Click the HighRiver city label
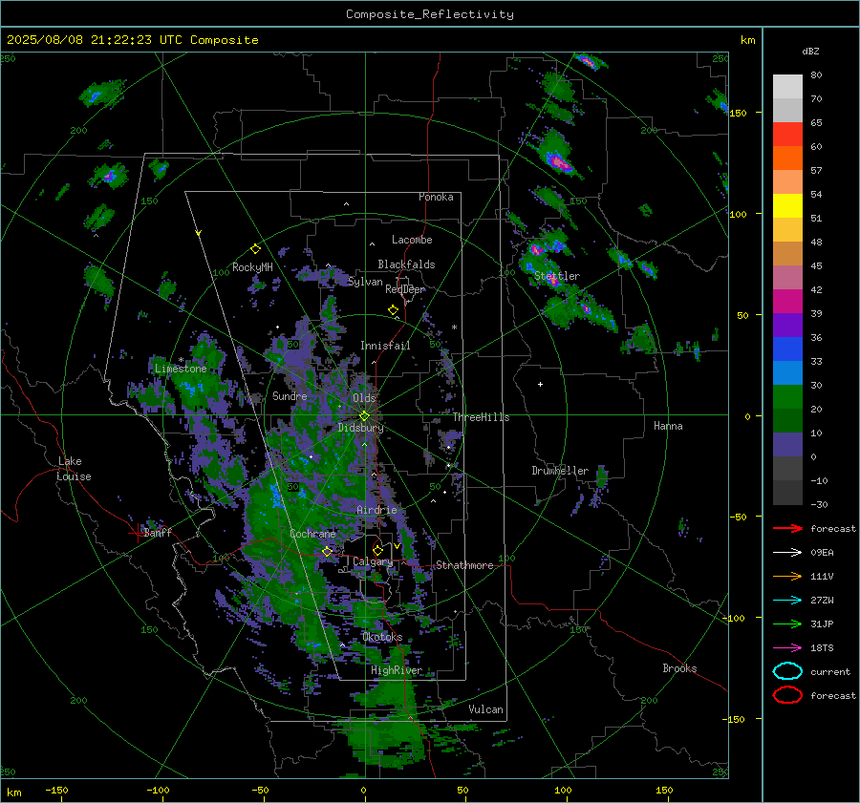This screenshot has height=803, width=860. 396,670
